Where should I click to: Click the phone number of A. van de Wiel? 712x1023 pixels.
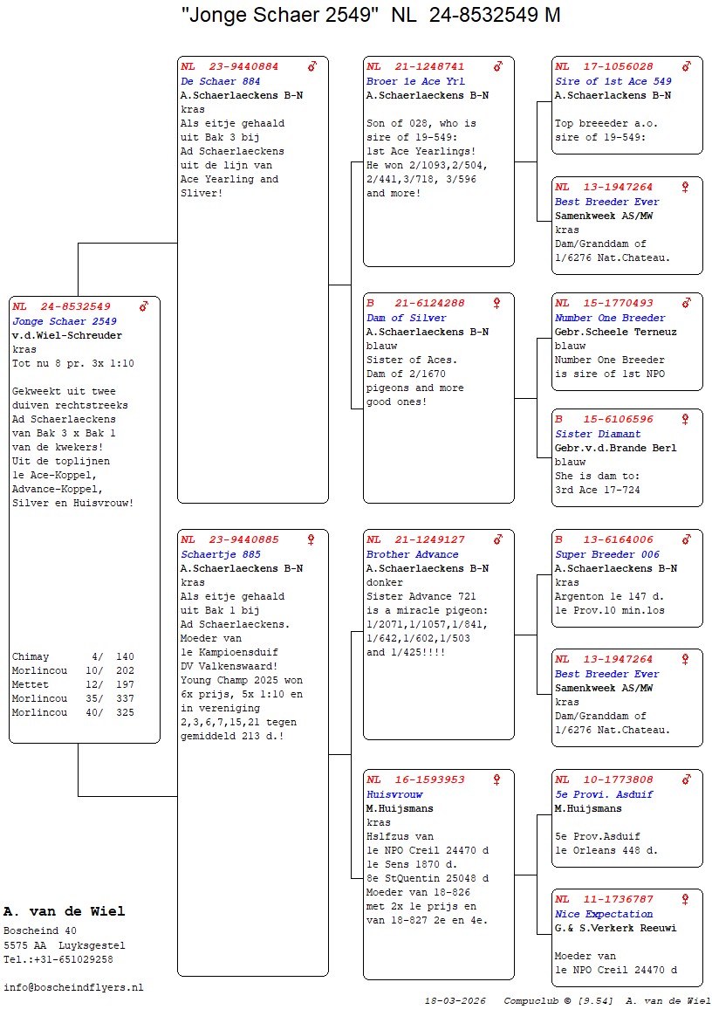pos(58,959)
